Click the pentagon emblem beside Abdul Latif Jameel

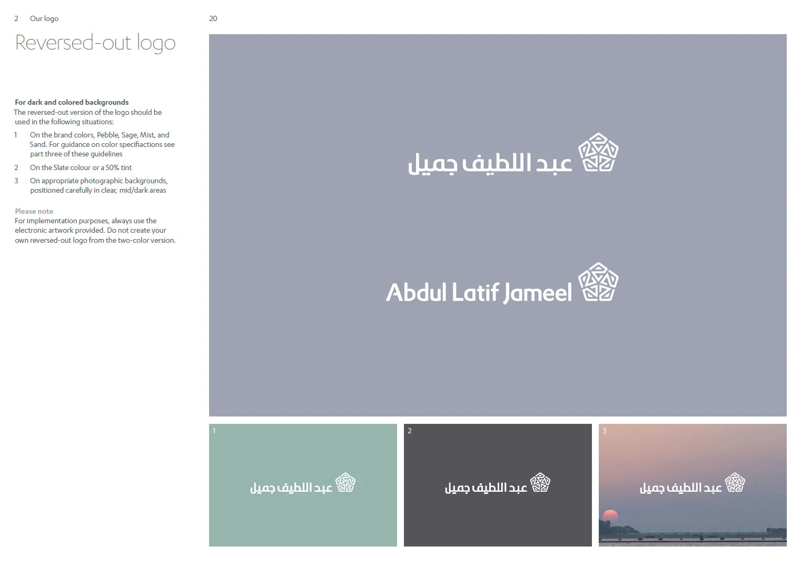click(598, 282)
